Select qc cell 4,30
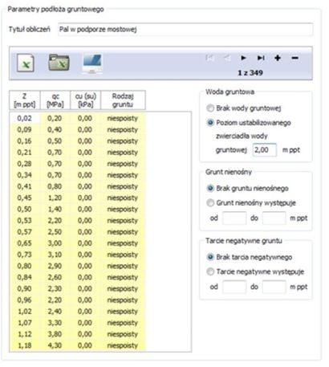Image resolution: width=329 pixels, height=367 pixels. 55,345
